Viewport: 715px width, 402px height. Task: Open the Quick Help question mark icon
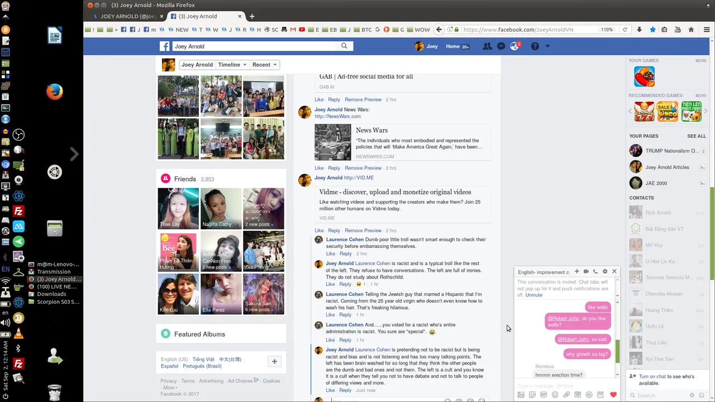(x=535, y=46)
